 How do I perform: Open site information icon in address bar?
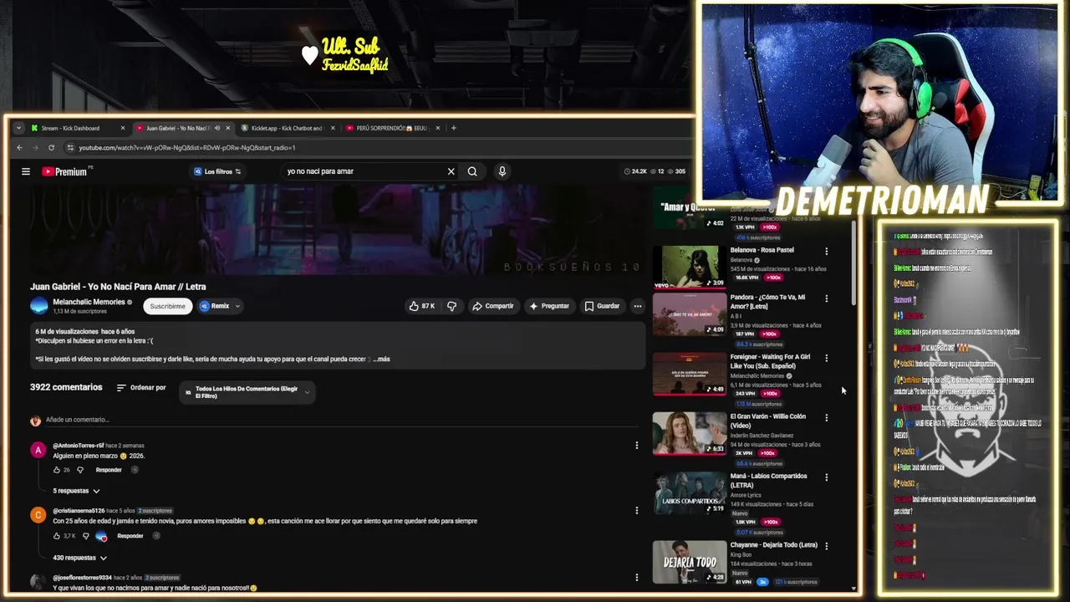[70, 148]
